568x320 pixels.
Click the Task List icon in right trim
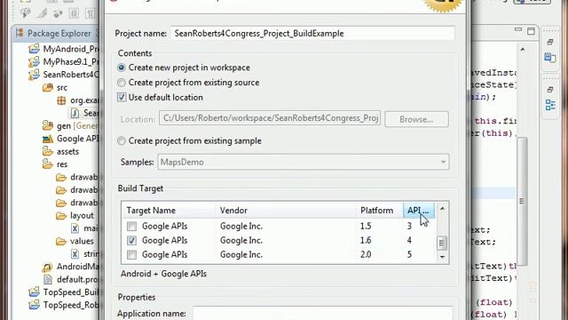550,57
